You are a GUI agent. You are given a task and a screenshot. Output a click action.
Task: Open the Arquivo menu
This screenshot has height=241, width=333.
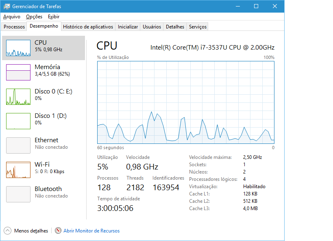click(x=12, y=17)
